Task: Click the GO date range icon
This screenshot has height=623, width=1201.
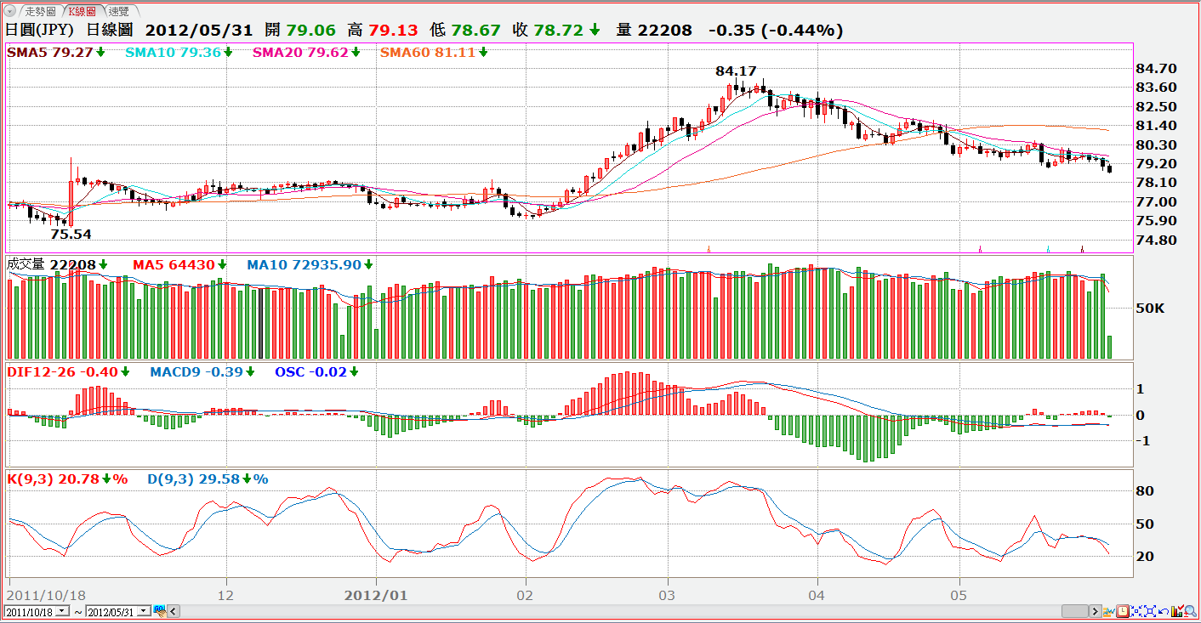Action: [160, 610]
